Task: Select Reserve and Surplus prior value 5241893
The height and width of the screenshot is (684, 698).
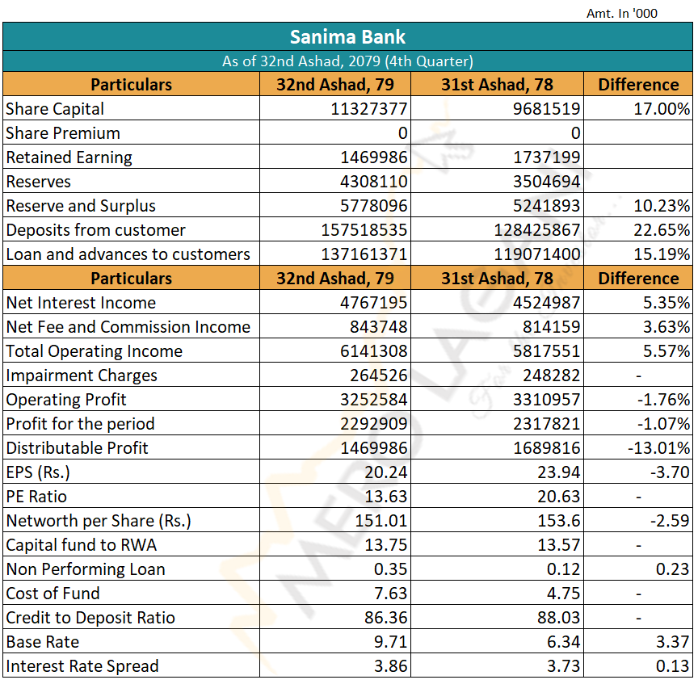Action: tap(547, 206)
